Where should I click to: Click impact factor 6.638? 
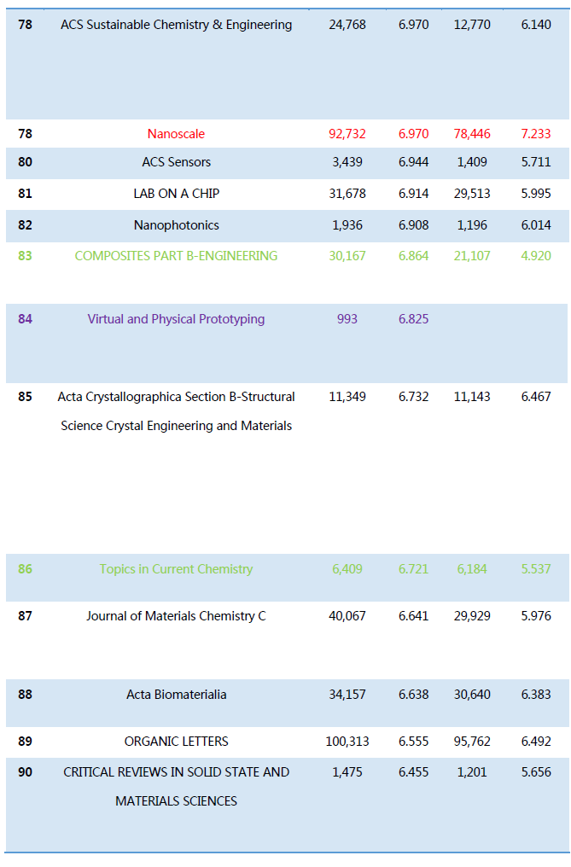(x=413, y=695)
